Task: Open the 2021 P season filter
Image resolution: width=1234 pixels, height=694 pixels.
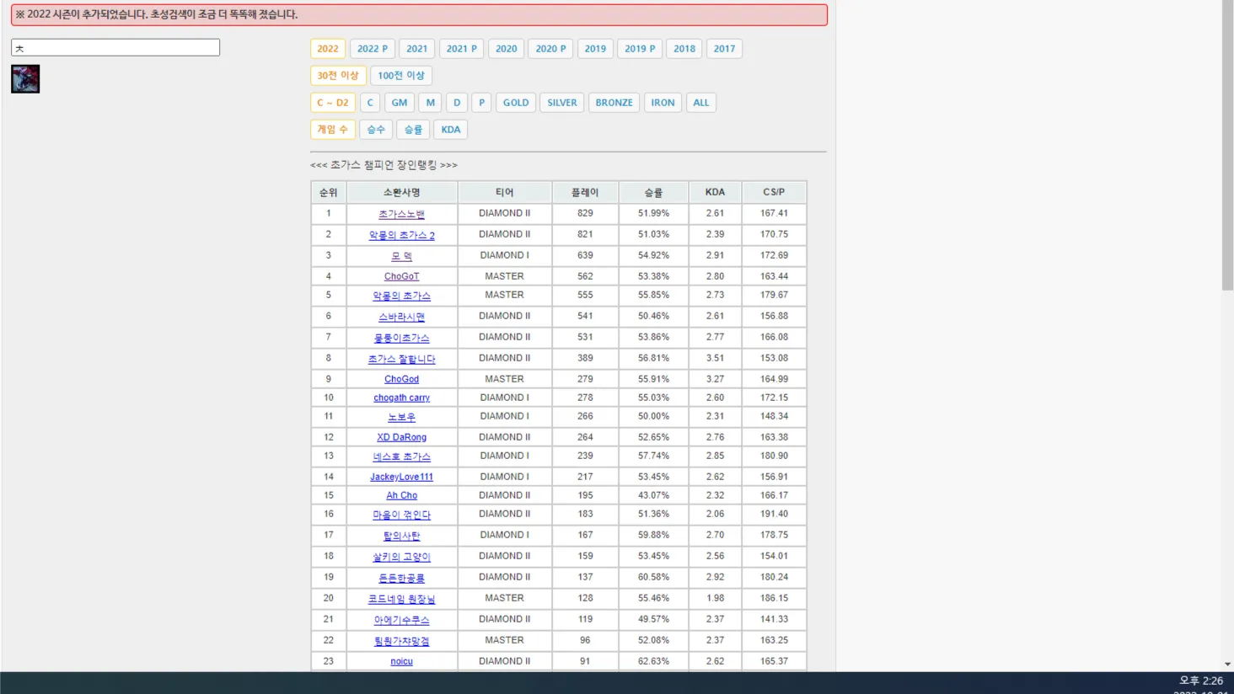Action: coord(462,49)
